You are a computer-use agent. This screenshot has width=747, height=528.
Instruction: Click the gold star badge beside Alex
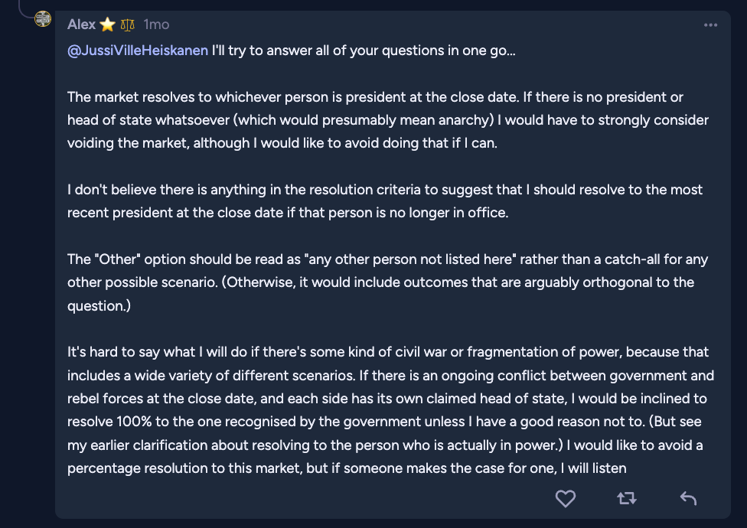tap(107, 24)
